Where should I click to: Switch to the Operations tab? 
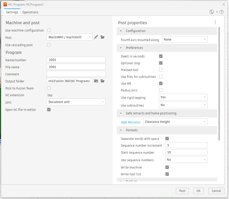[30, 12]
